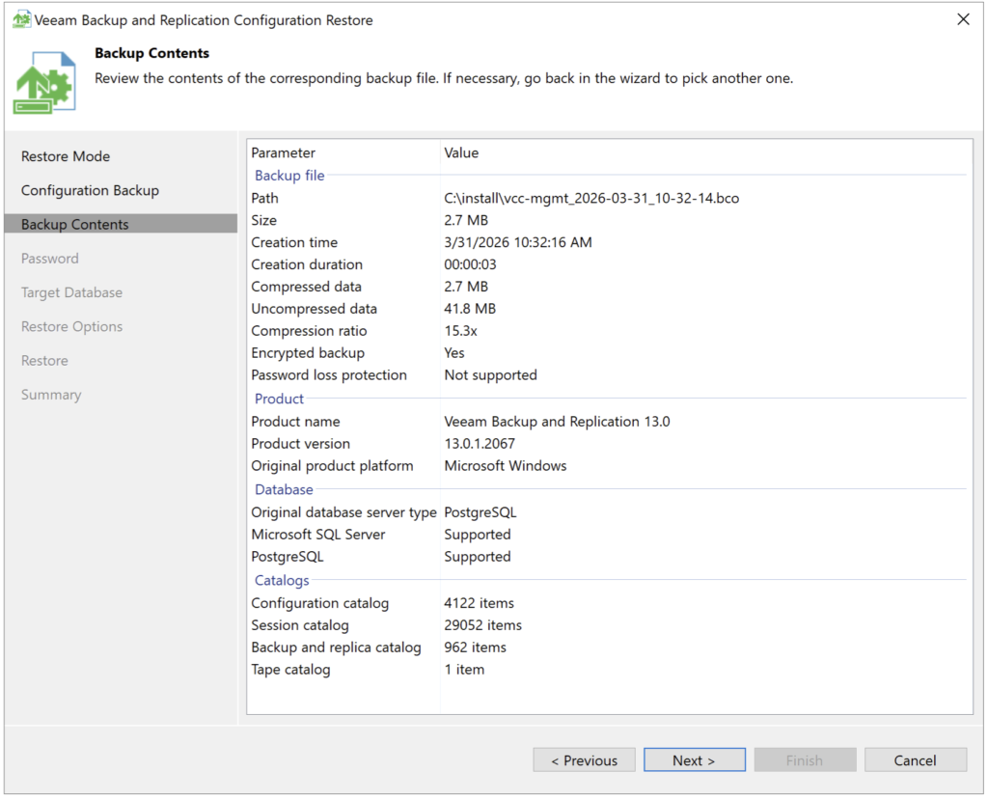Viewport: 988px width, 799px height.
Task: Click the Finish button
Action: [805, 760]
